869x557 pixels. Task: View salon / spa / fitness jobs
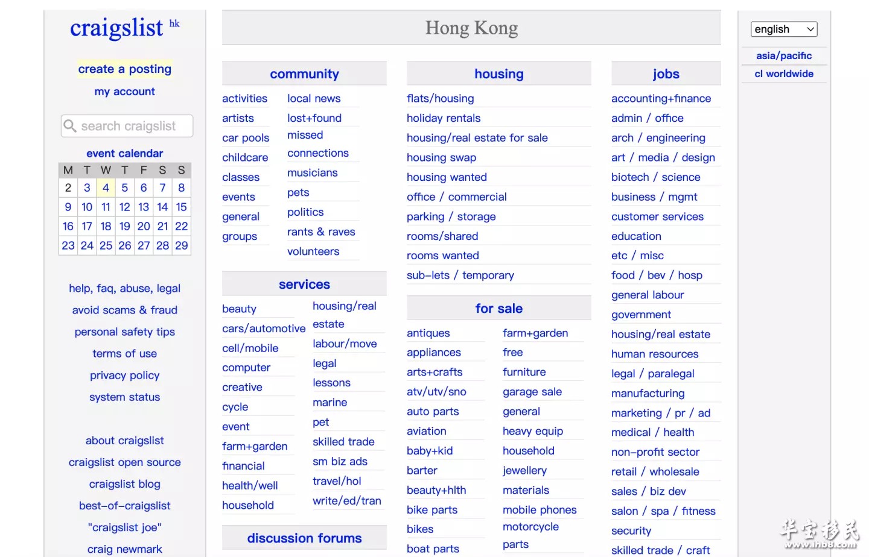pos(663,511)
